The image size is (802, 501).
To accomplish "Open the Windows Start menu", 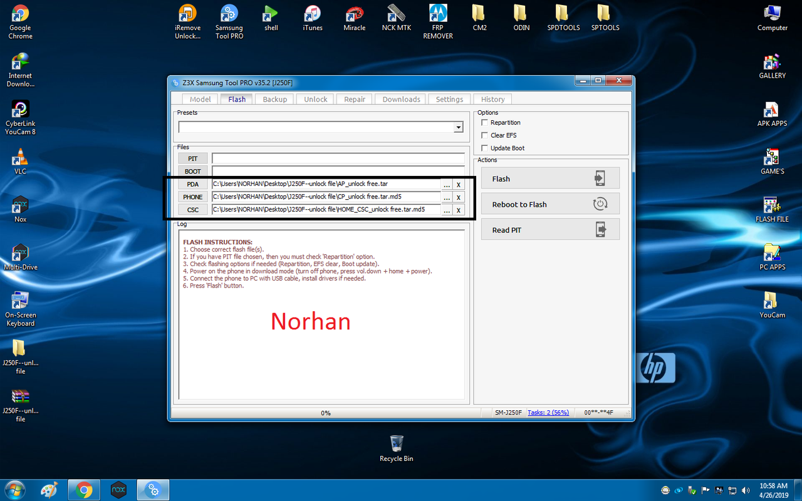I will coord(15,490).
